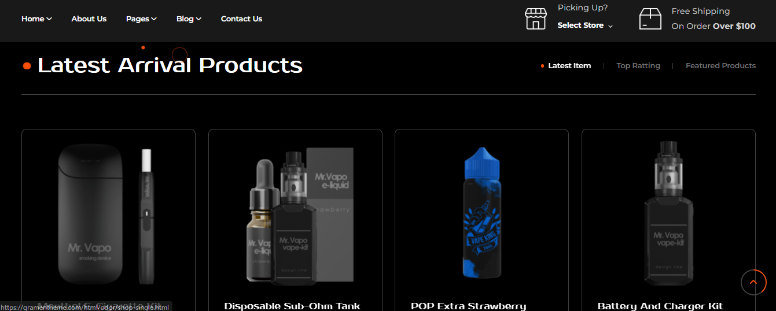Show the Featured Products tab
The width and height of the screenshot is (776, 311).
(720, 66)
